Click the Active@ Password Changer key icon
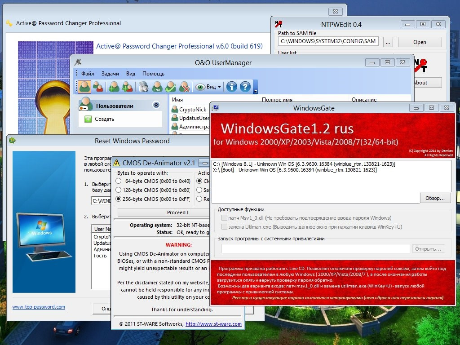The image size is (460, 345). (9, 23)
